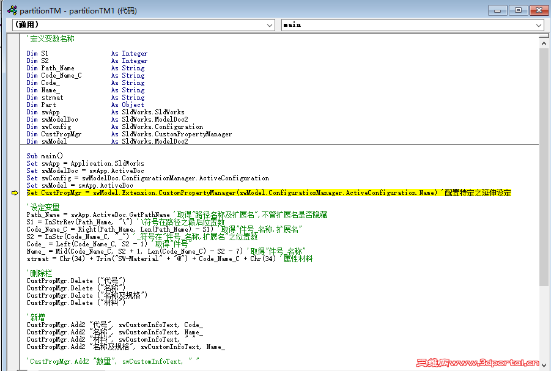Click comment '配置特定之延伸设定'
This screenshot has width=551, height=371.
coord(476,193)
